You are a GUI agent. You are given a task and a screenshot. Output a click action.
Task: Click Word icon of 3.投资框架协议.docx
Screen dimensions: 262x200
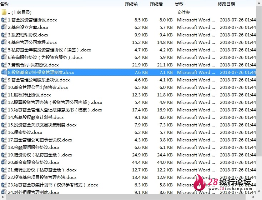(4, 35)
